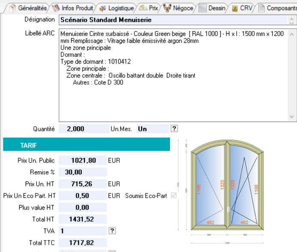Click the Négoce tab dog icon
The height and width of the screenshot is (252, 297).
(167, 8)
